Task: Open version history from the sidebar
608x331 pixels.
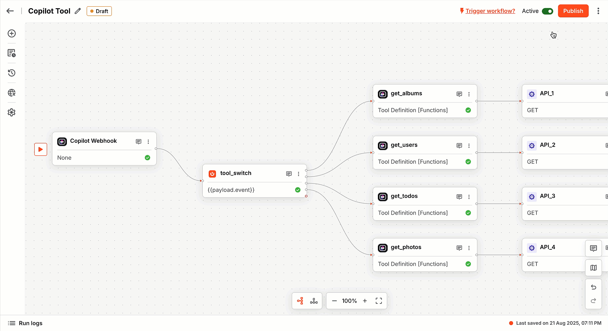Action: (x=12, y=73)
